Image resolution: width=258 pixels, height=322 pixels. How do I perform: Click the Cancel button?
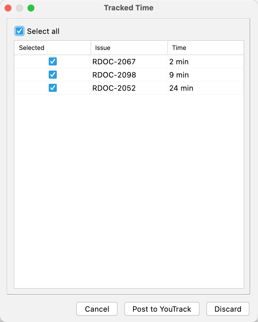(97, 309)
